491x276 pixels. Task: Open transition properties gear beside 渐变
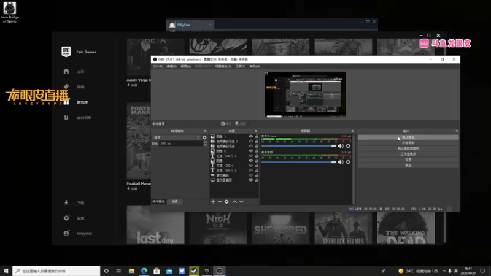click(x=204, y=137)
